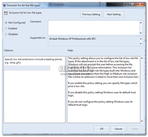Click the 'Help:' label
Viewport: 148px width, 137px height.
click(70, 50)
